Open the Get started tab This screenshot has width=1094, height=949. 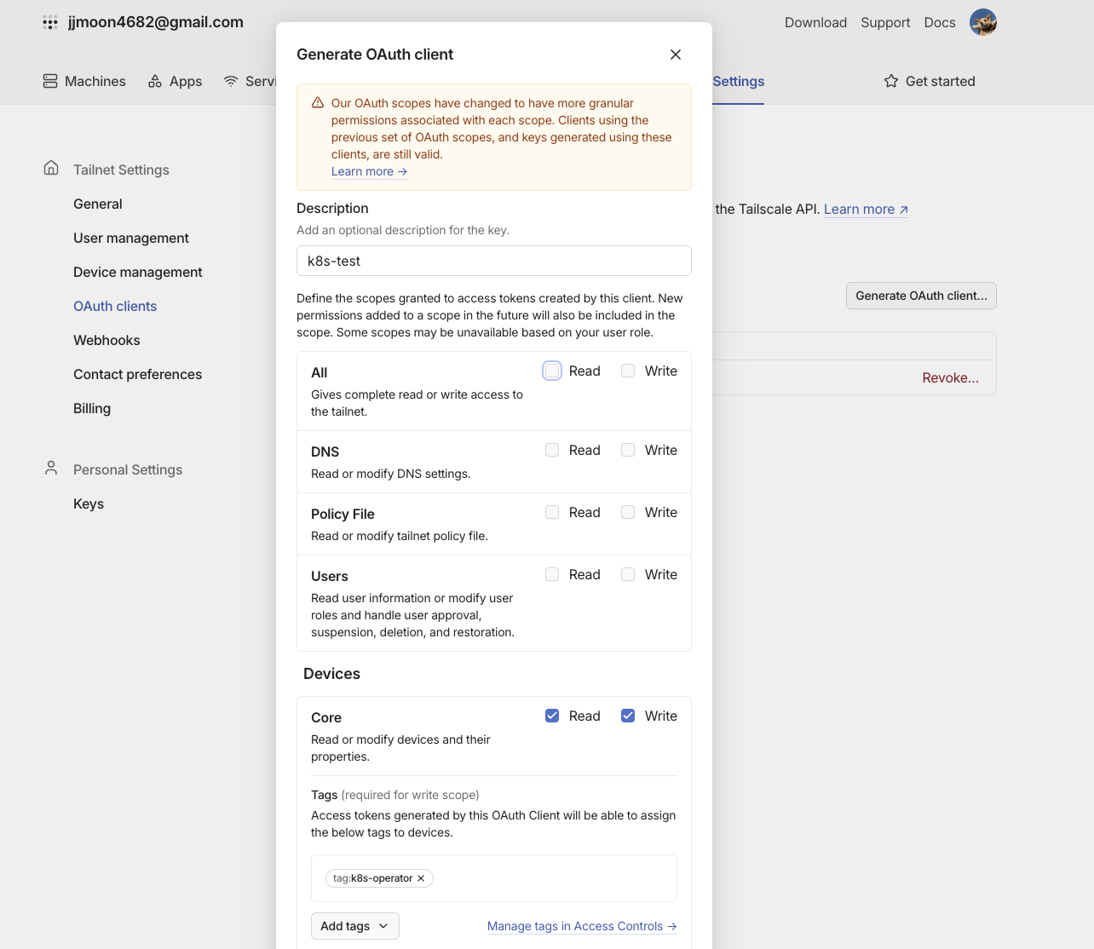tap(930, 81)
